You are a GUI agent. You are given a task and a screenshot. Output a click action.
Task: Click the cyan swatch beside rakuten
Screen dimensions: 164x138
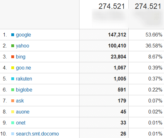click(x=13, y=79)
